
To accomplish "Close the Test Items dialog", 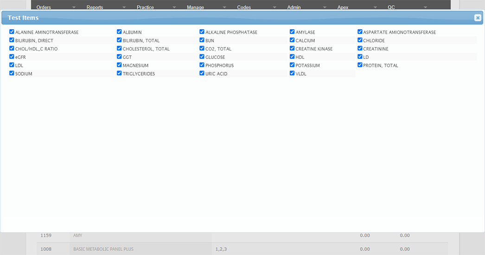I will [478, 18].
